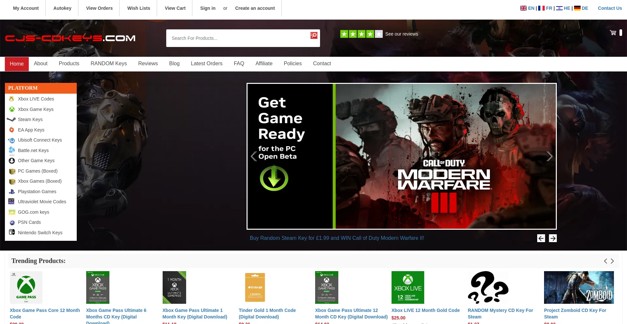Click the Other Game Keys download icon
Image resolution: width=627 pixels, height=324 pixels.
click(12, 161)
